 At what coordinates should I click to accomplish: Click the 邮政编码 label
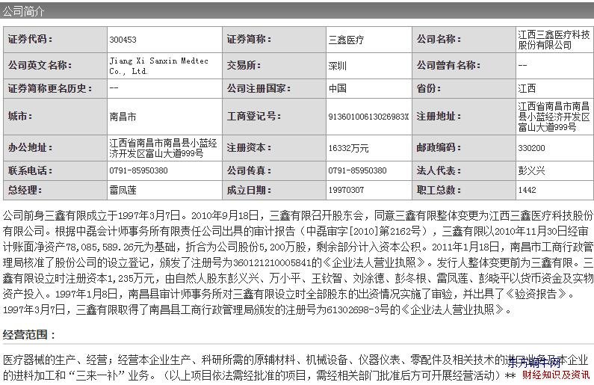coord(439,147)
